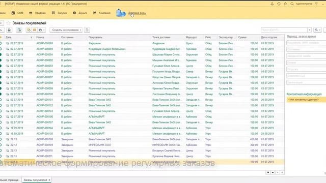Open the history clock icon

pyautogui.click(x=279, y=4)
